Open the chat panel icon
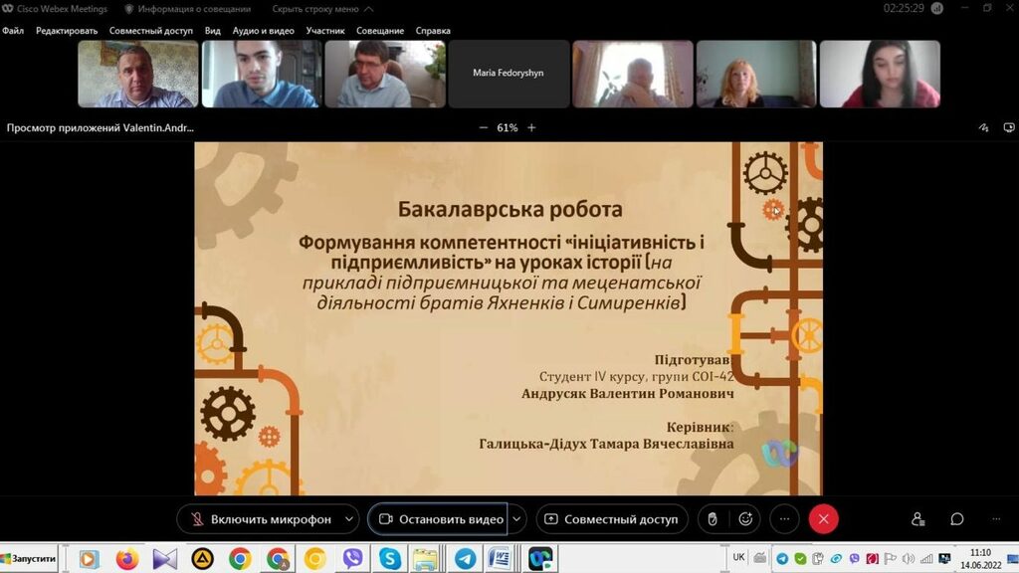 pyautogui.click(x=956, y=519)
